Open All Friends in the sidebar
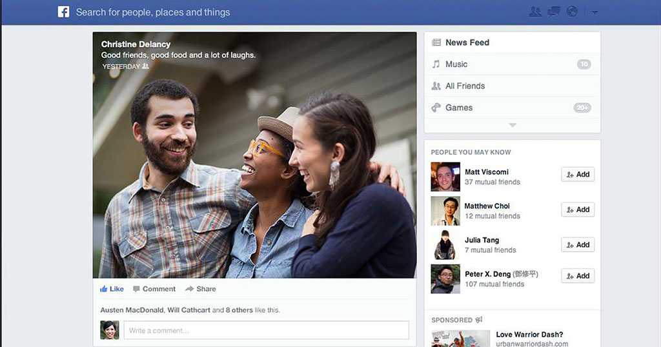Screen dimensions: 661x347 (x=465, y=86)
